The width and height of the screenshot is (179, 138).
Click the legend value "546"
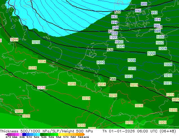51,137
